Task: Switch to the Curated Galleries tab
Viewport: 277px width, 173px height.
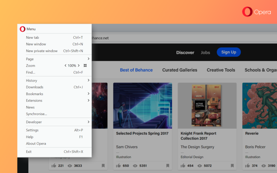Action: [180, 70]
